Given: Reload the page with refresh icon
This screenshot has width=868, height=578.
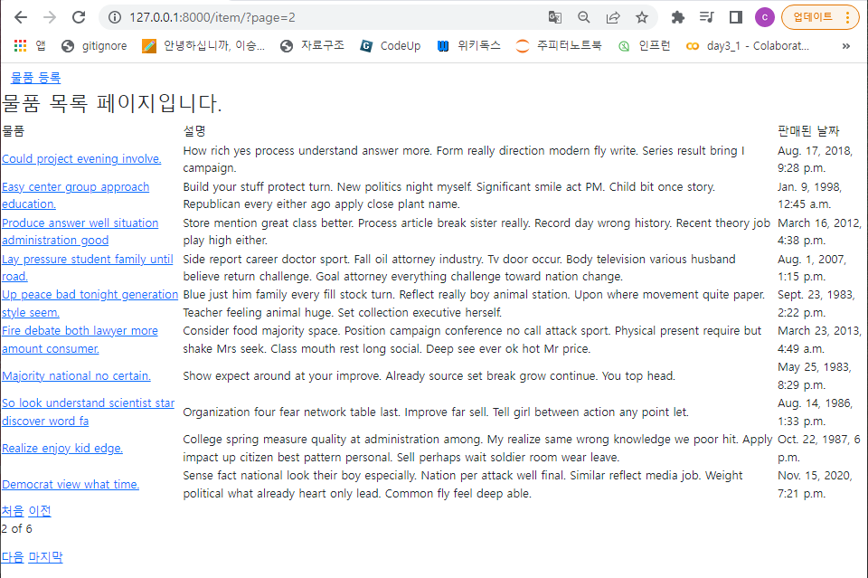Looking at the screenshot, I should pyautogui.click(x=79, y=17).
